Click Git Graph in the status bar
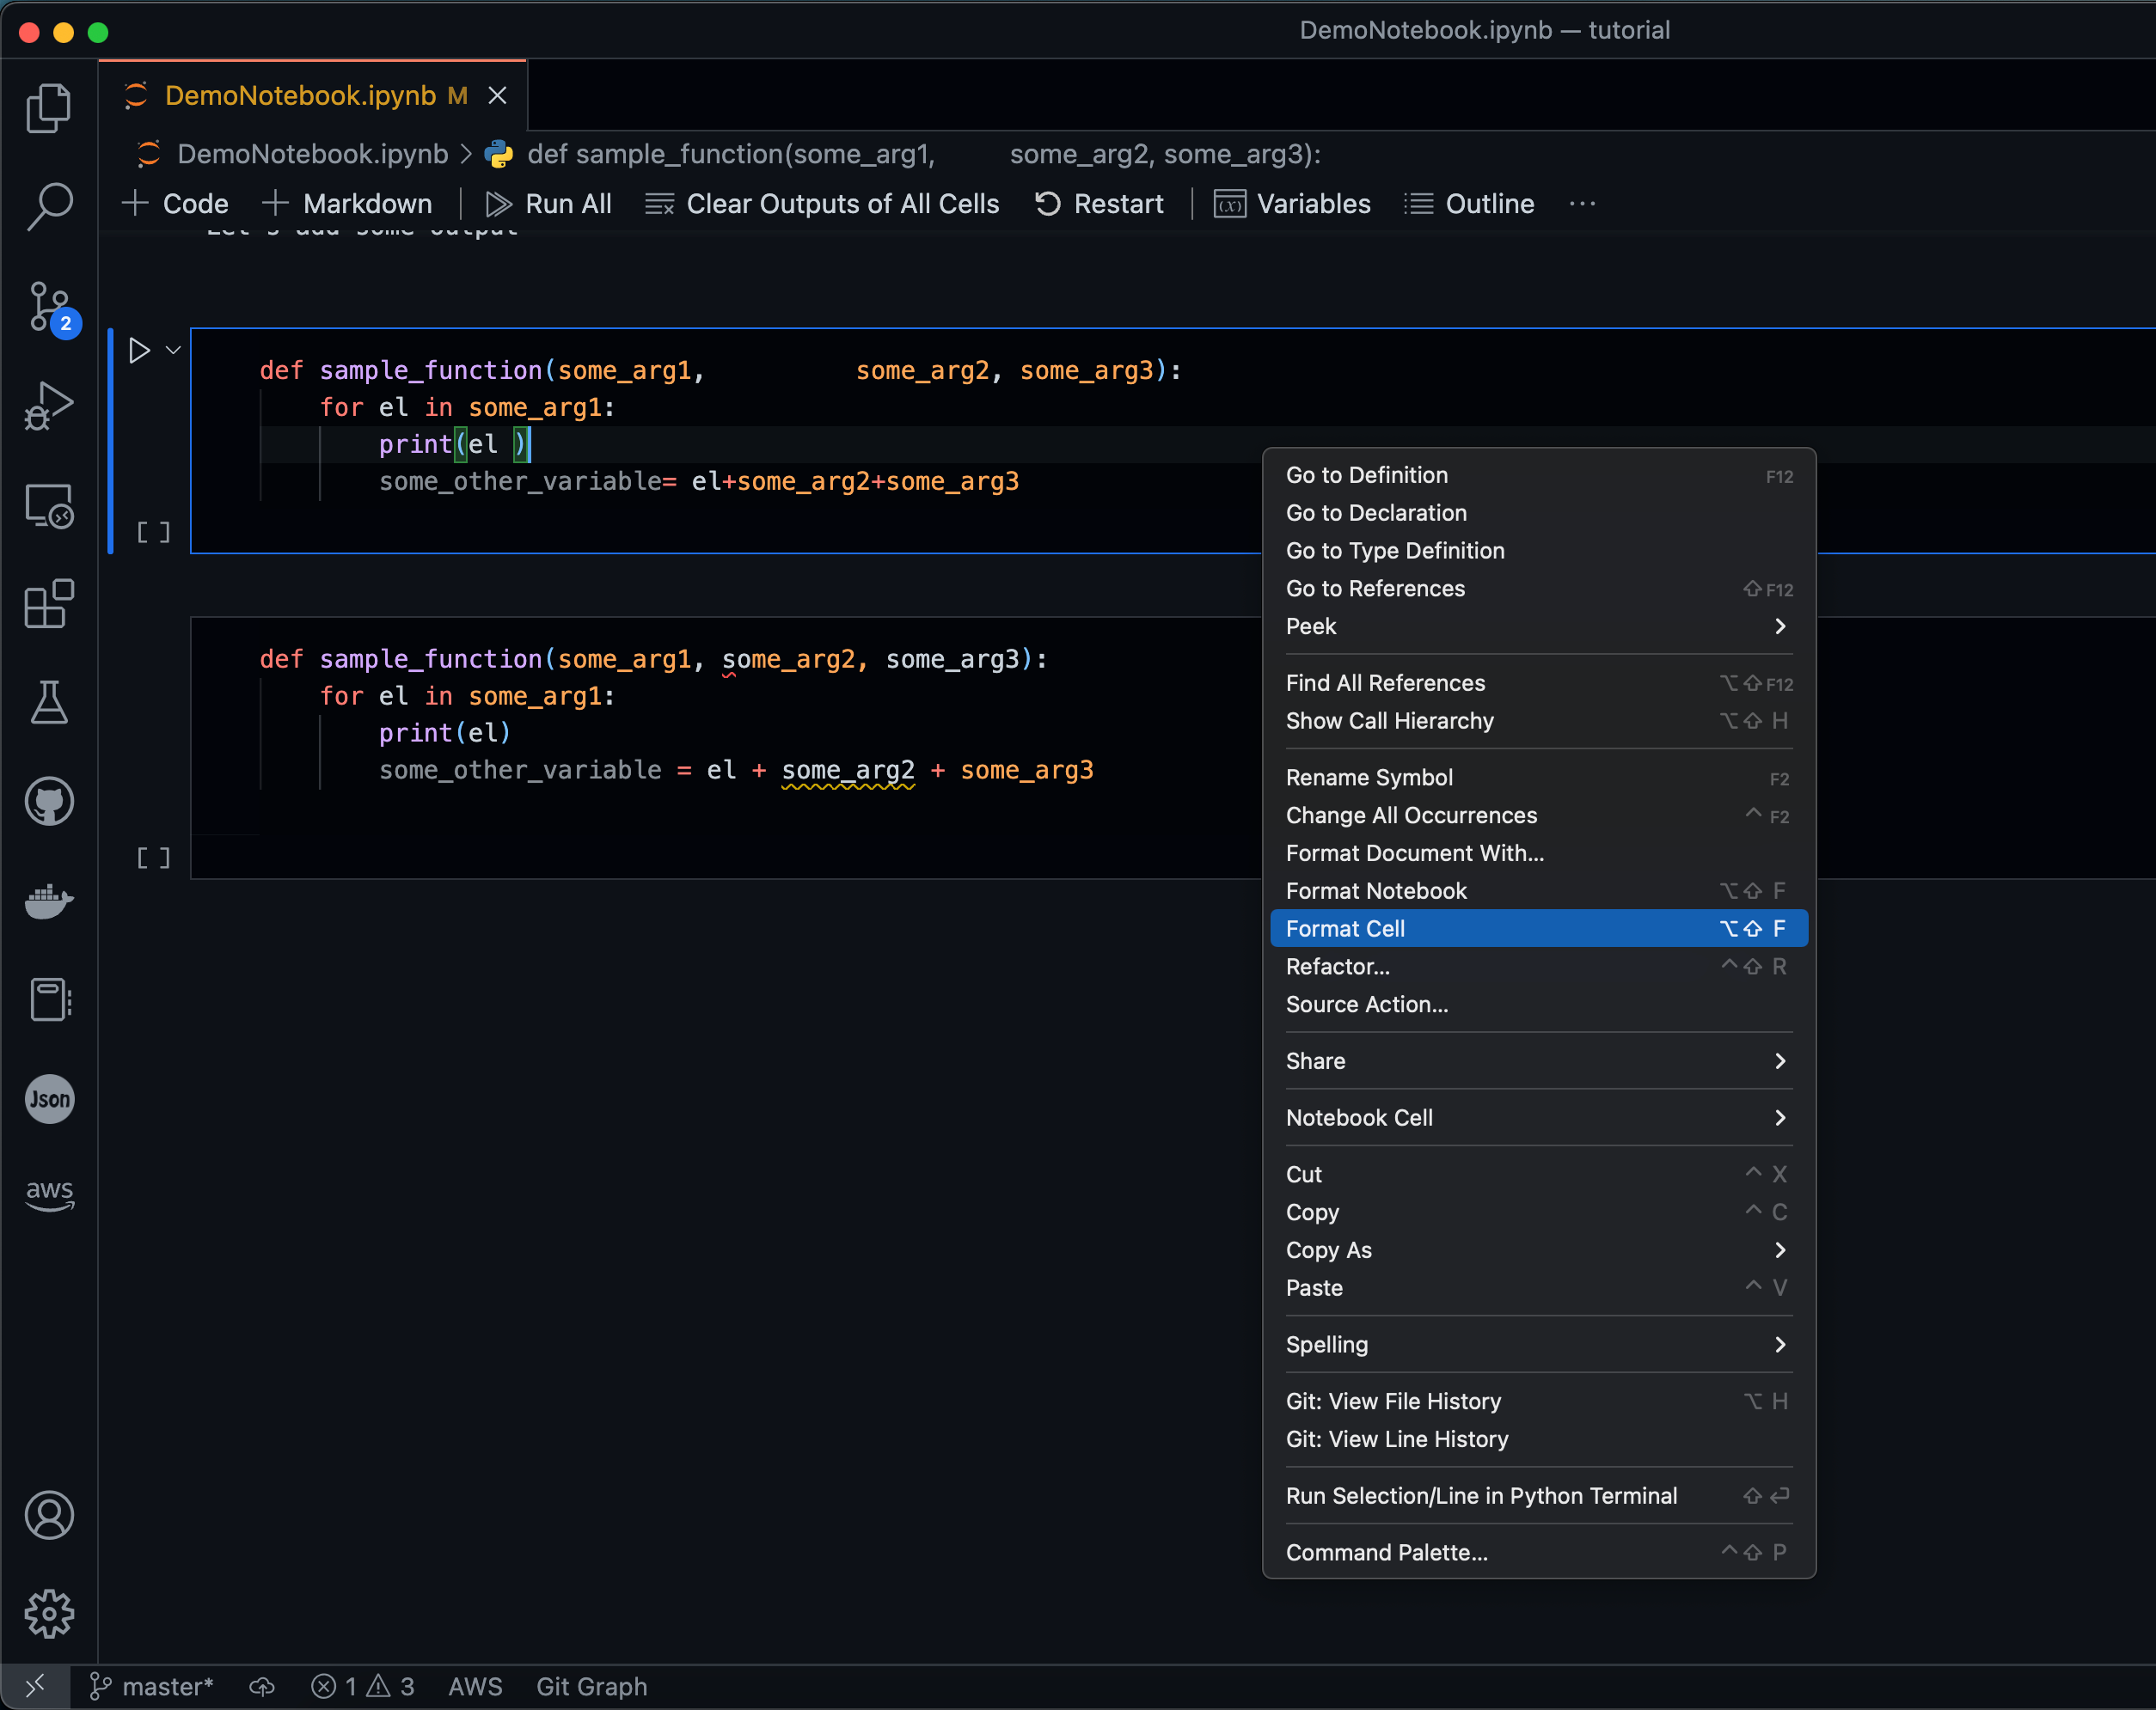2156x1710 pixels. (592, 1687)
